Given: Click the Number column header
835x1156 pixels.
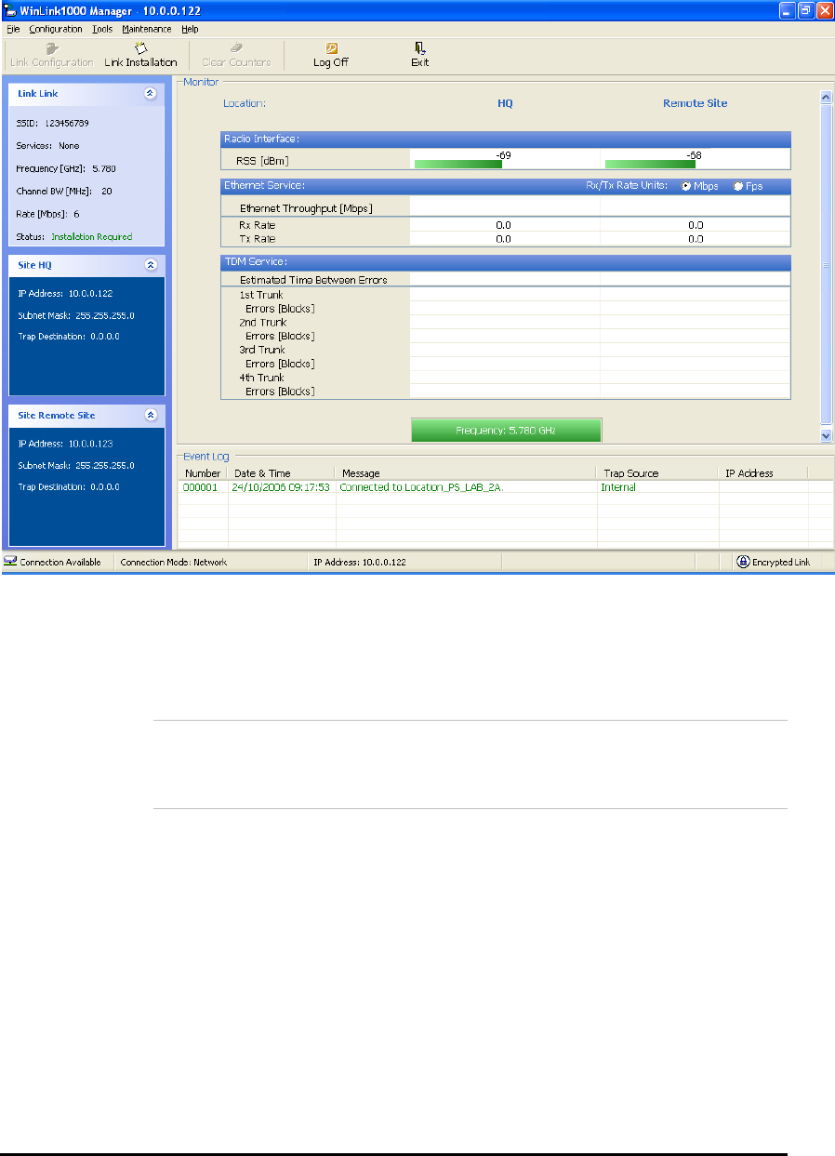Looking at the screenshot, I should pos(203,473).
